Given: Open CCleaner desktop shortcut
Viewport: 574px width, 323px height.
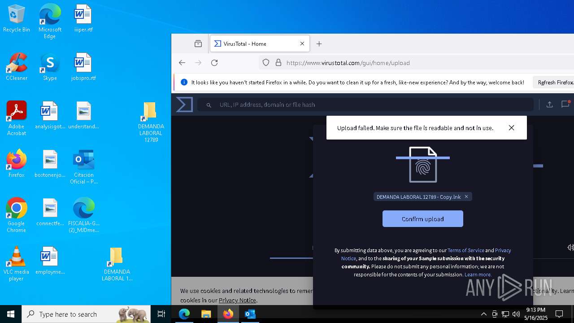Looking at the screenshot, I should (x=17, y=67).
